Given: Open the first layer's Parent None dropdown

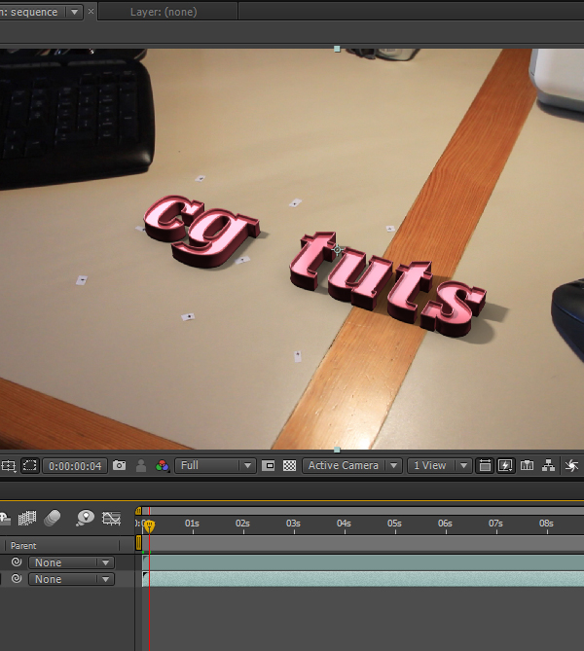Looking at the screenshot, I should click(x=71, y=562).
